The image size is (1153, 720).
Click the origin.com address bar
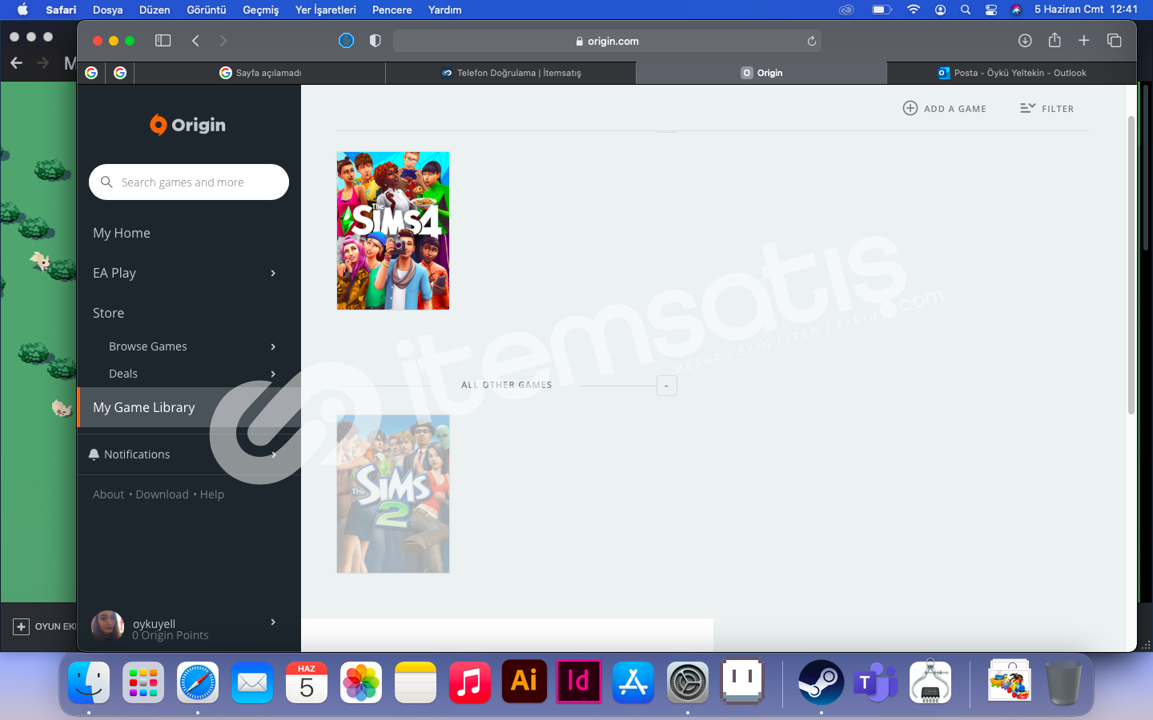tap(607, 41)
